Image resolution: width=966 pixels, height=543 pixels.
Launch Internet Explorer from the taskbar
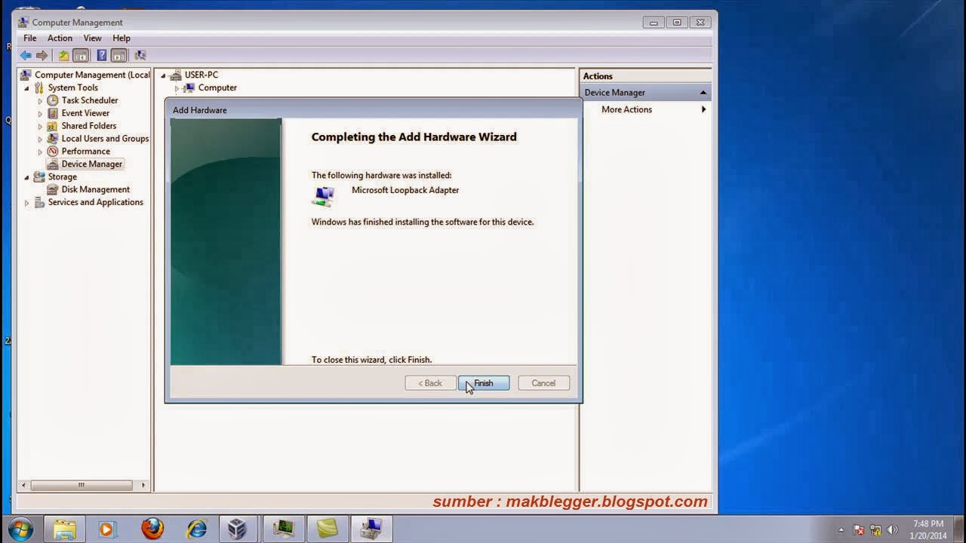[x=196, y=529]
